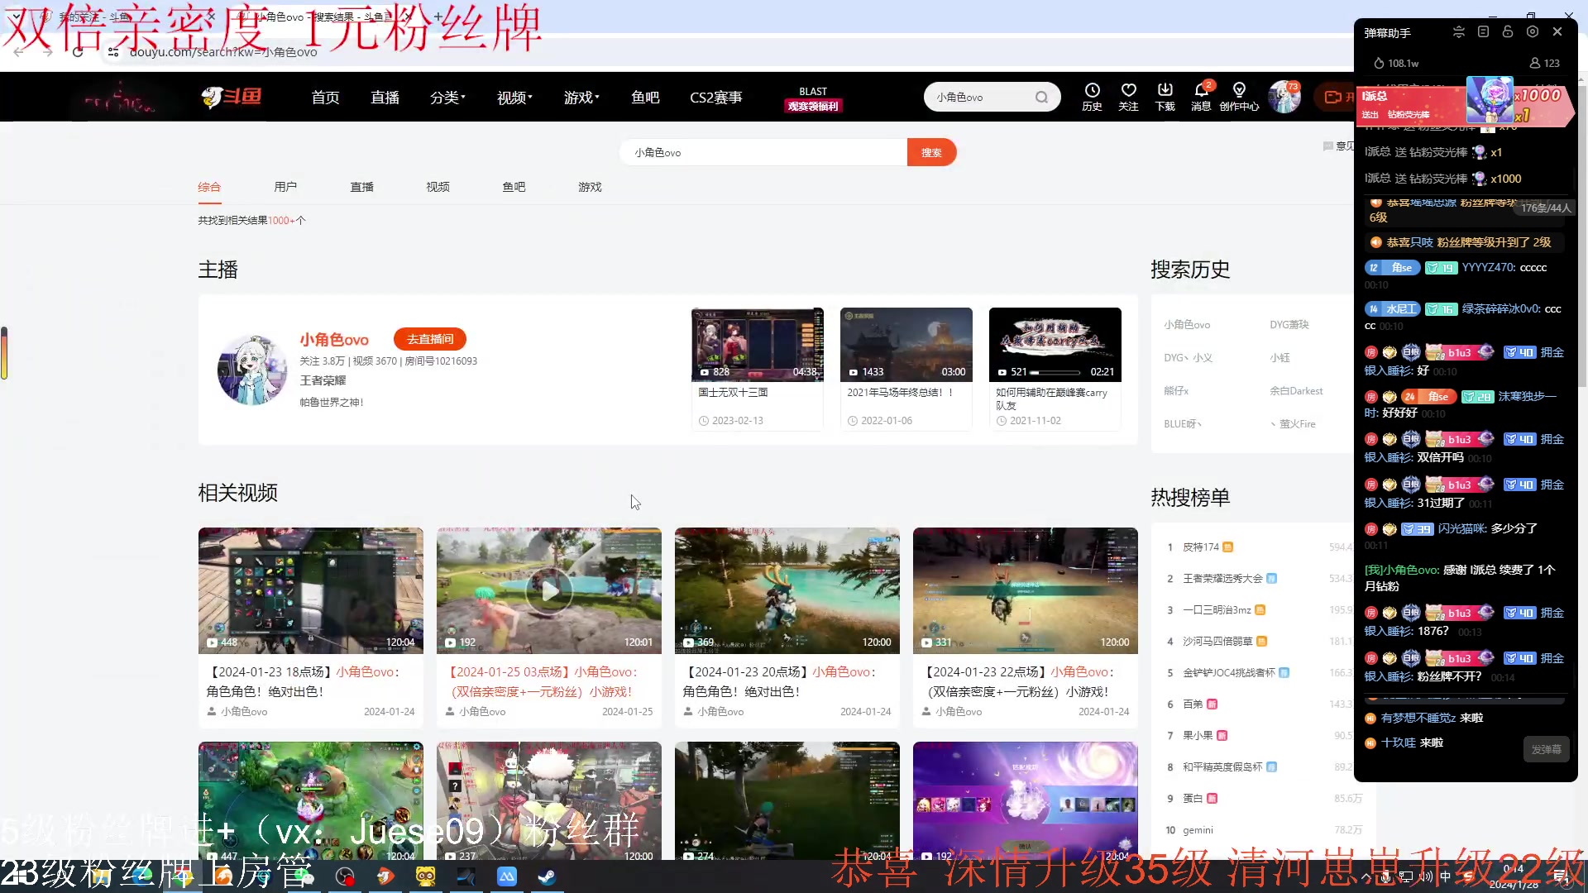
Task: Click the search magnifier icon in the search box
Action: coord(1041,97)
